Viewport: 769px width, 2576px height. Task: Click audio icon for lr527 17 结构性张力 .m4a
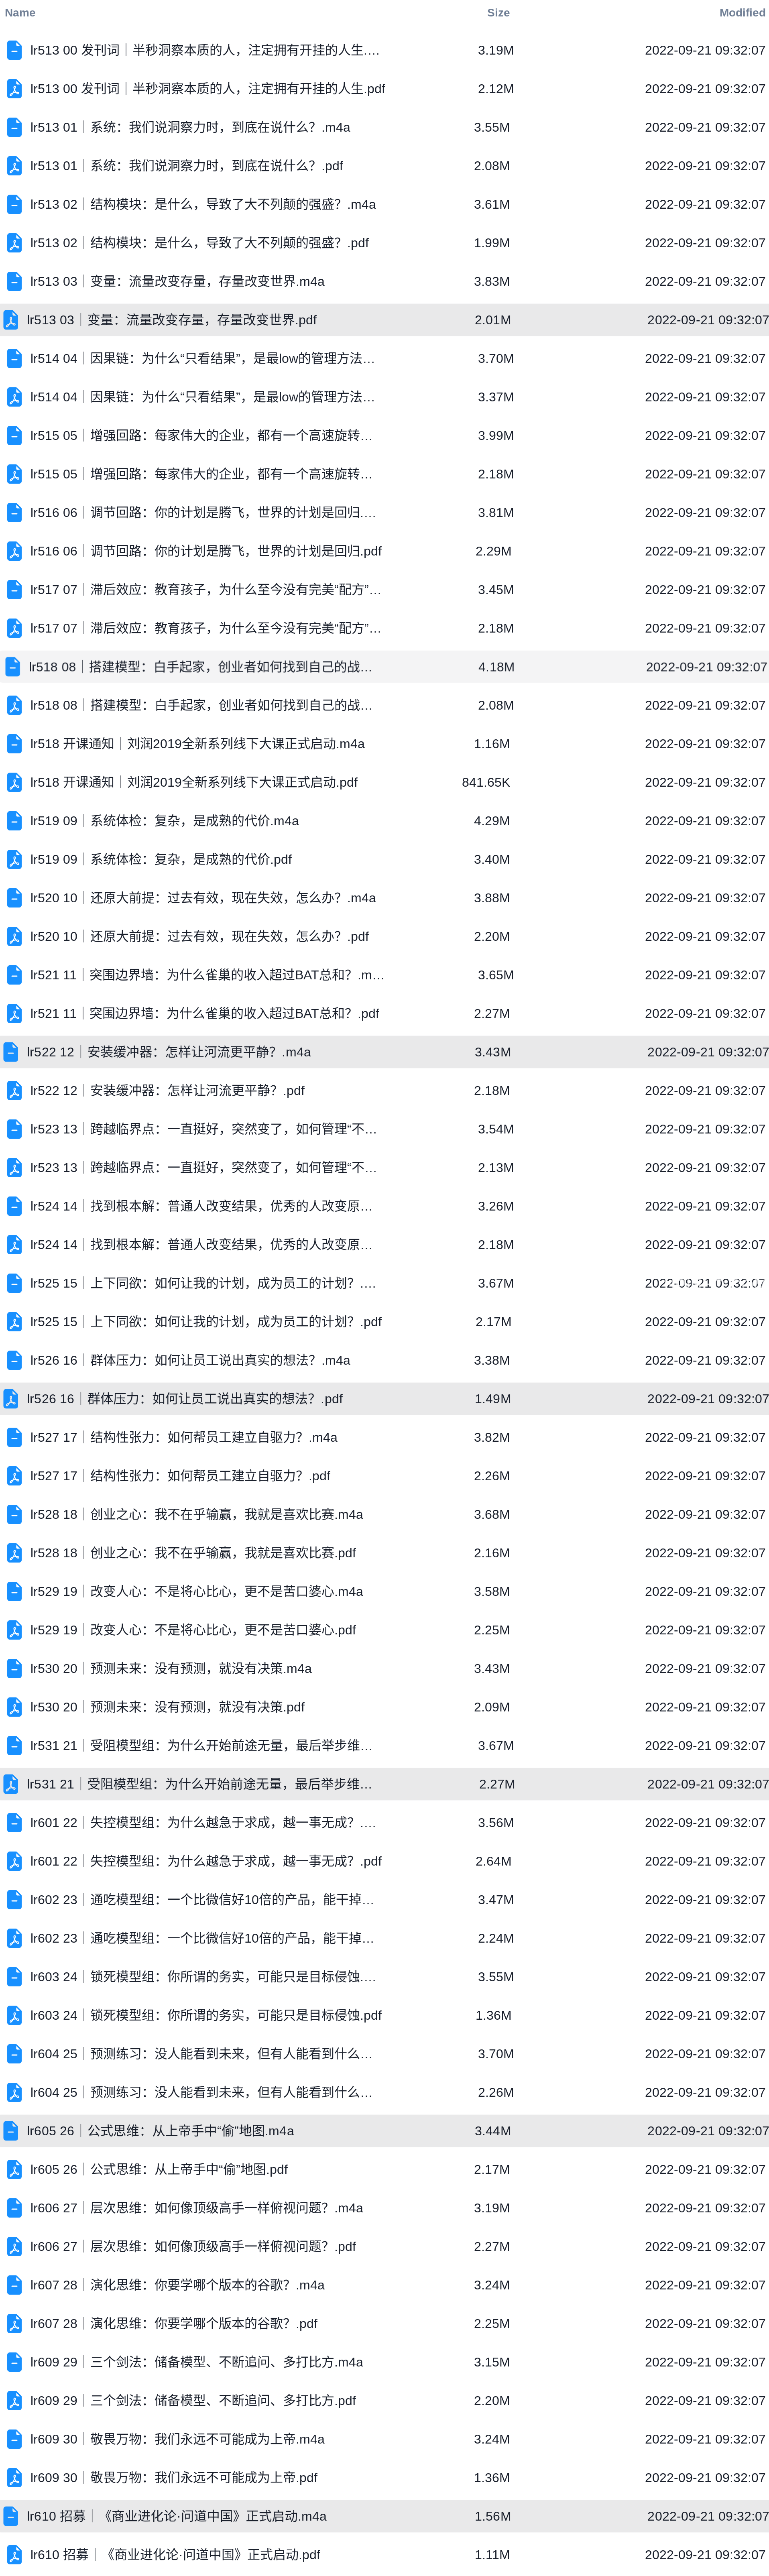click(14, 1437)
